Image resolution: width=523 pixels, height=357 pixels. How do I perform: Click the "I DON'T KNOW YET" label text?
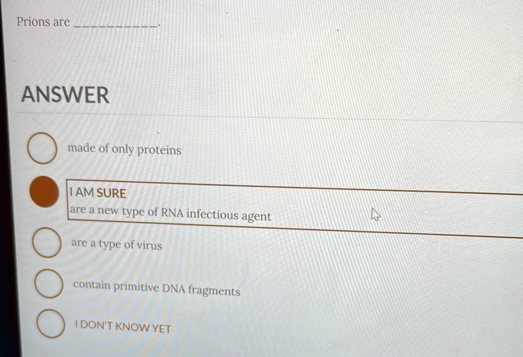coord(123,327)
